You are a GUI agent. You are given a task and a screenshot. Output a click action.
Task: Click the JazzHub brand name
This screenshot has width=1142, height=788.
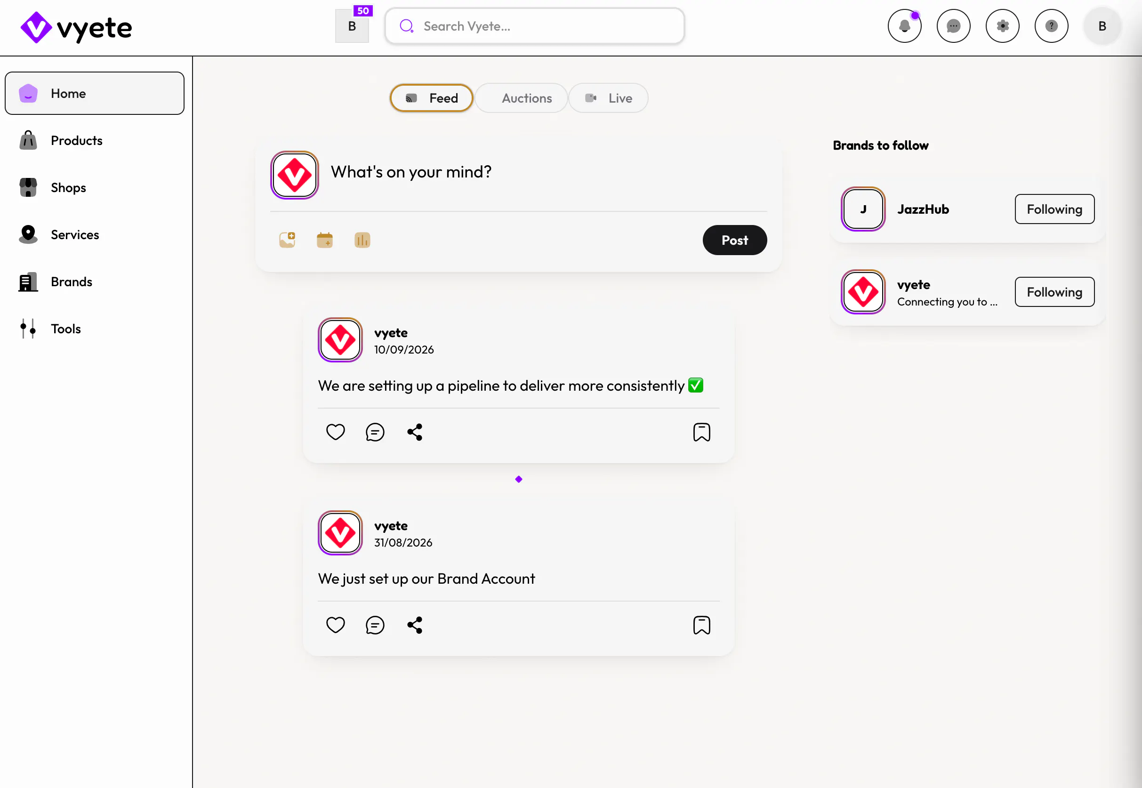click(923, 209)
